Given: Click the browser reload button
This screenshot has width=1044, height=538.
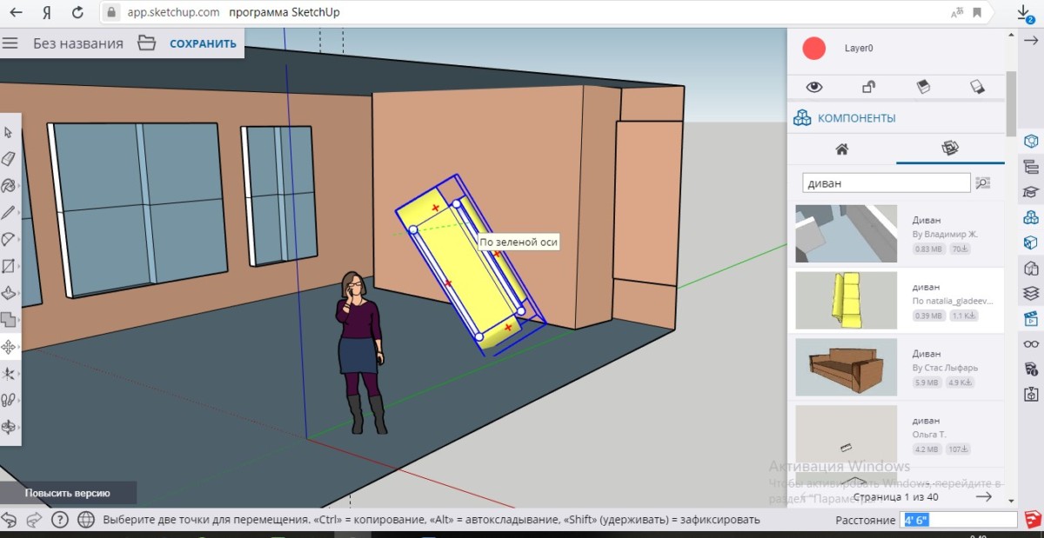Looking at the screenshot, I should coord(77,13).
